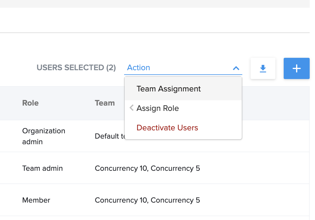The image size is (315, 220).
Task: Click Assign Role menu entry
Action: (157, 108)
